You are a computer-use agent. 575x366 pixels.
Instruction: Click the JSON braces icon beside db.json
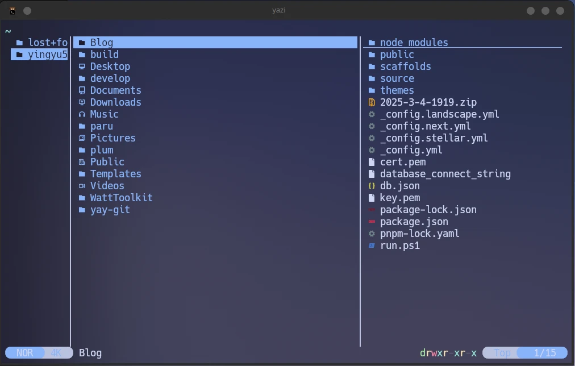click(372, 186)
